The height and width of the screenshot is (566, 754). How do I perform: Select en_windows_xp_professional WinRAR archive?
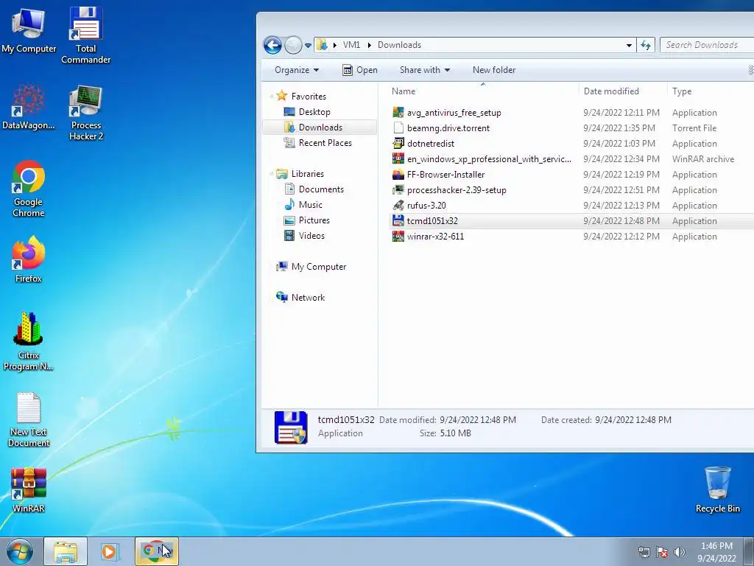tap(489, 159)
